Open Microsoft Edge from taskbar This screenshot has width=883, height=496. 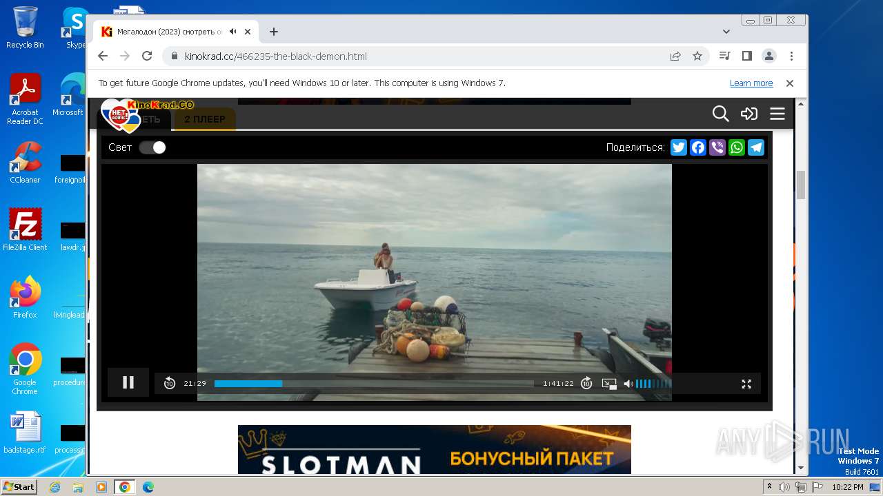148,487
